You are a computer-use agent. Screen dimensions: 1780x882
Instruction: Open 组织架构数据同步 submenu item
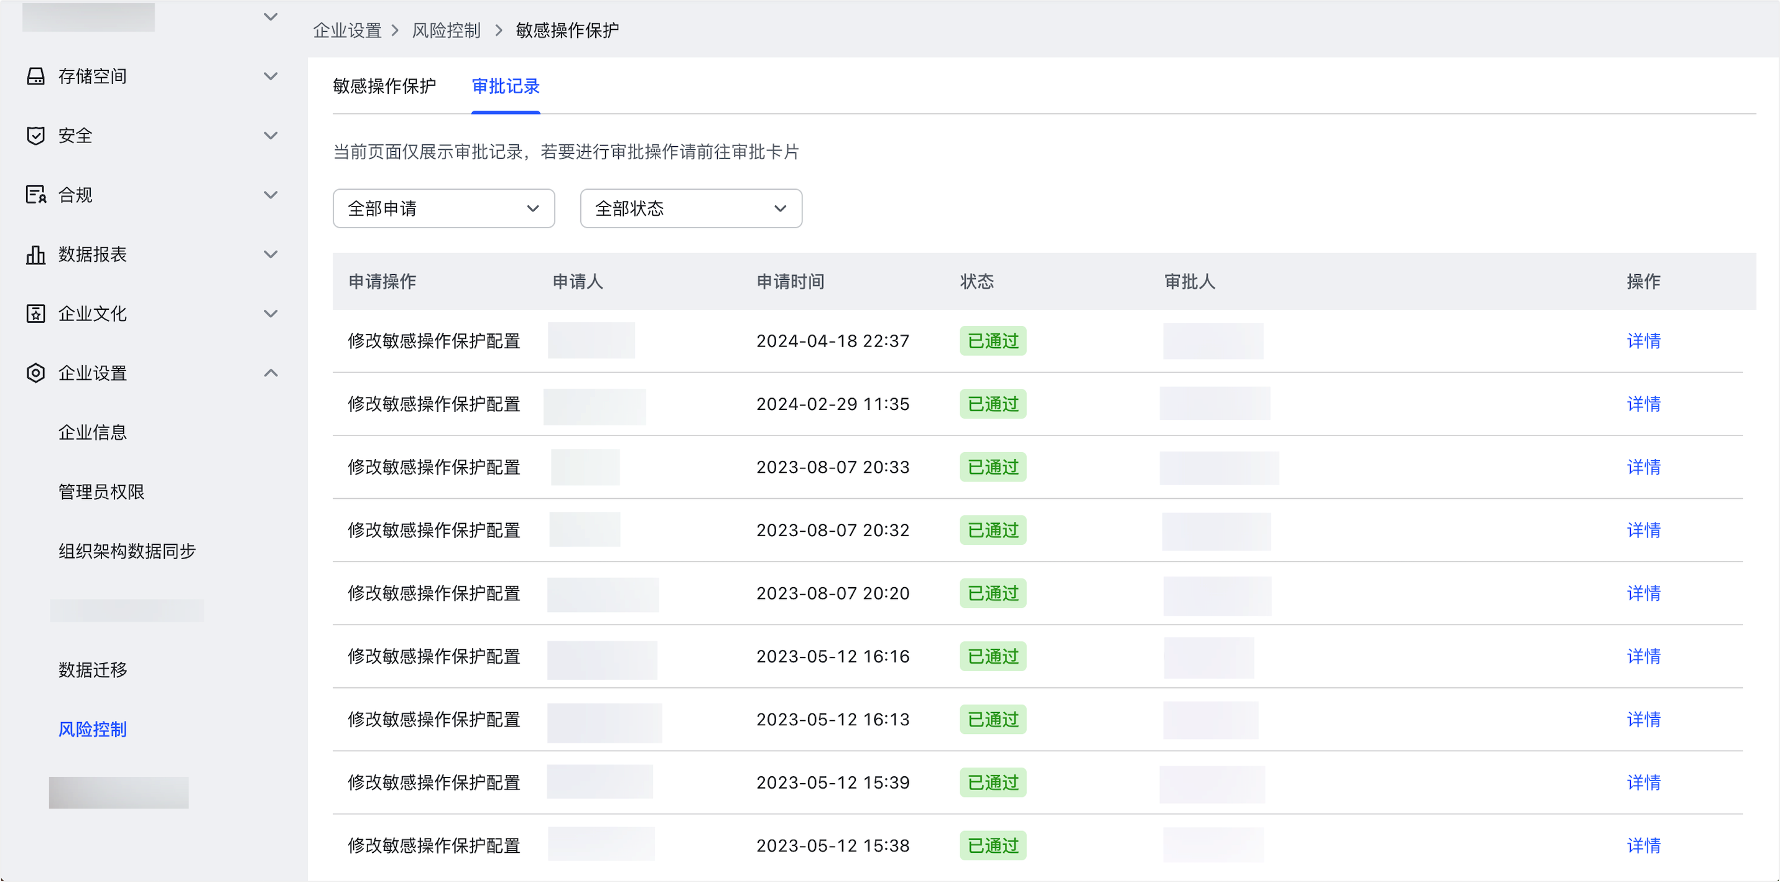click(127, 552)
